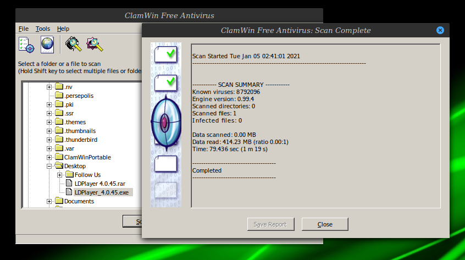Click the globe update virus database icon
The image size is (465, 260).
(47, 45)
